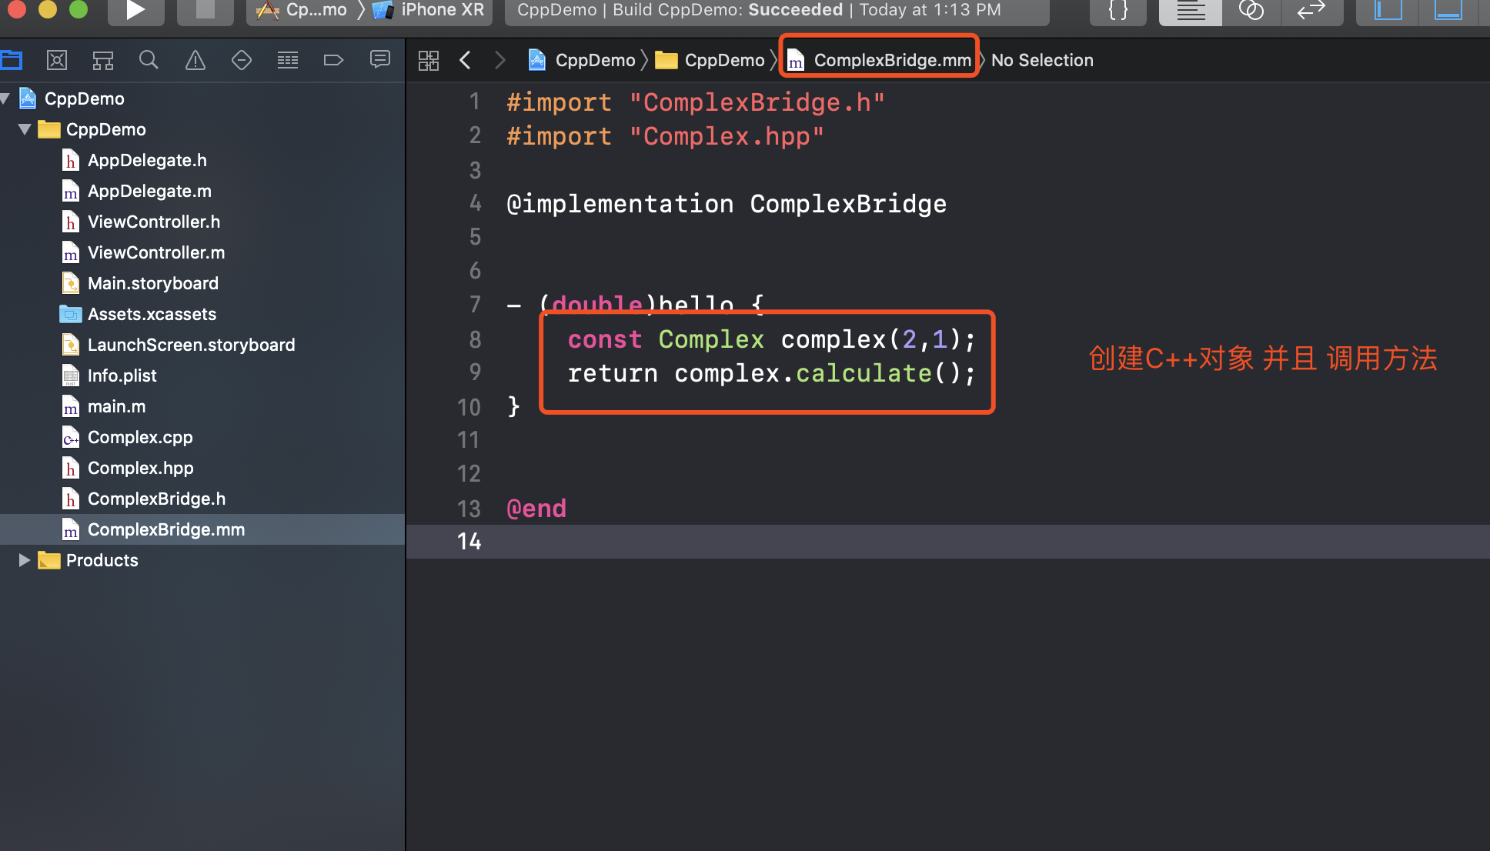This screenshot has height=851, width=1490.
Task: Click the Run (play) button
Action: point(135,11)
